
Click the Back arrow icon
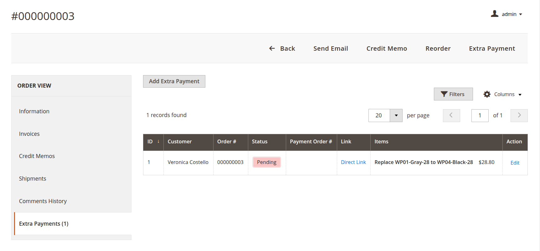point(272,49)
